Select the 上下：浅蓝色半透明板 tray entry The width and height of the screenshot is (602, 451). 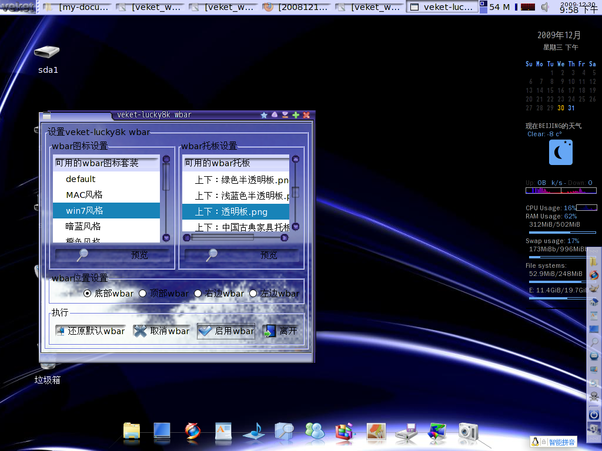pos(236,196)
